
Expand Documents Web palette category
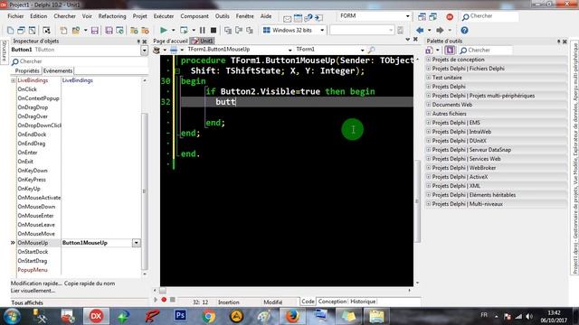428,105
